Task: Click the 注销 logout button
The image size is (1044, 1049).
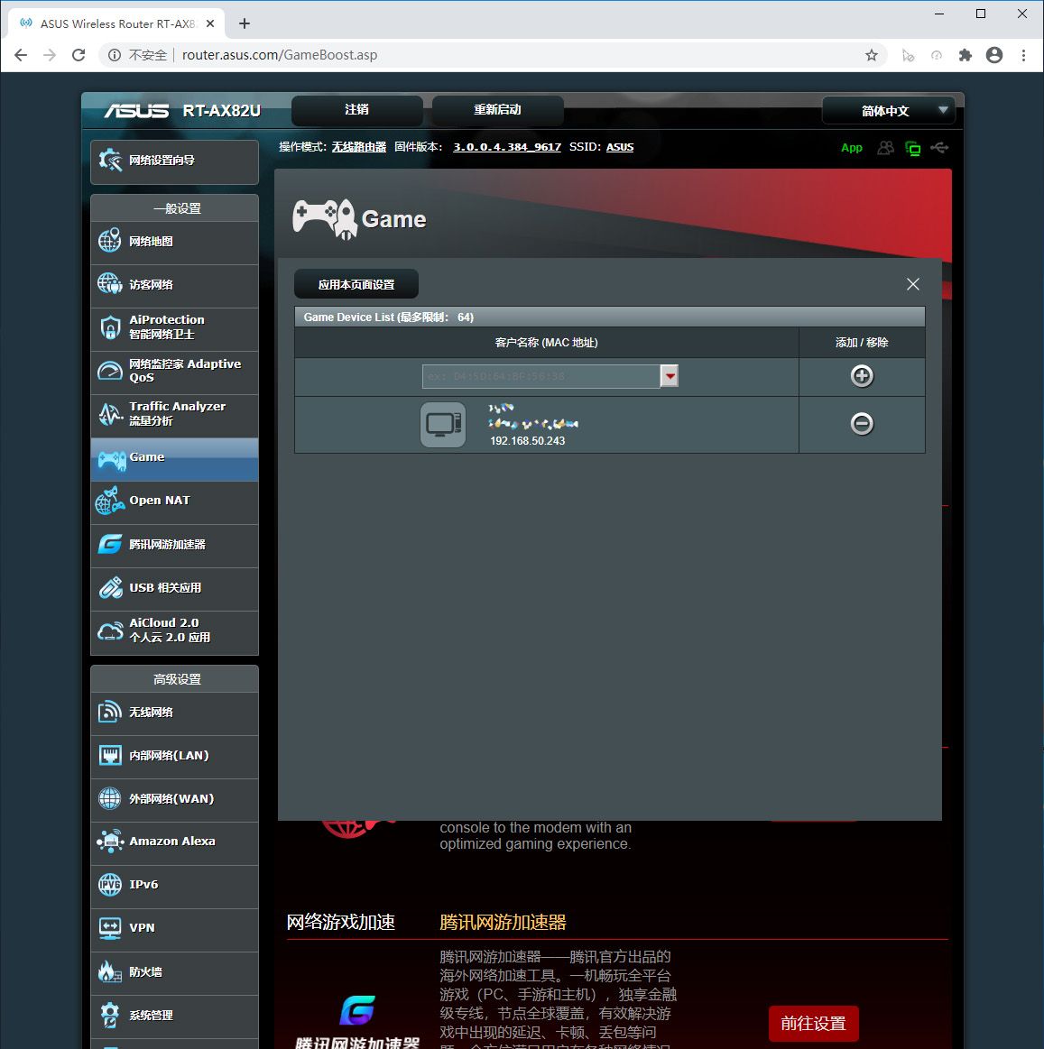Action: pyautogui.click(x=356, y=110)
